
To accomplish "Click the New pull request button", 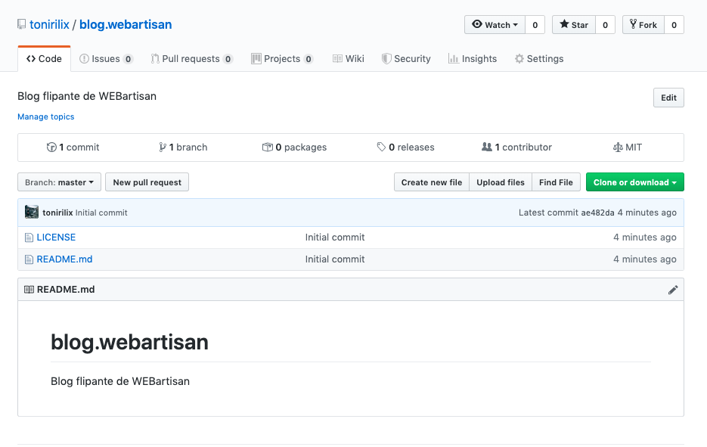I will pyautogui.click(x=147, y=182).
